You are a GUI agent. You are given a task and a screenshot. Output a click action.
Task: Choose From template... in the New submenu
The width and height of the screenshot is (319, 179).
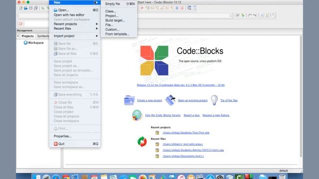pyautogui.click(x=119, y=34)
